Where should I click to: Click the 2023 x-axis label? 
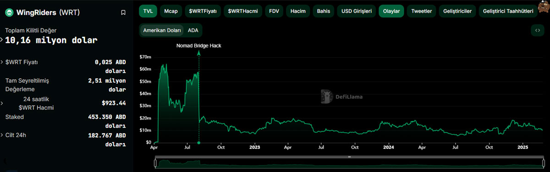[255, 147]
